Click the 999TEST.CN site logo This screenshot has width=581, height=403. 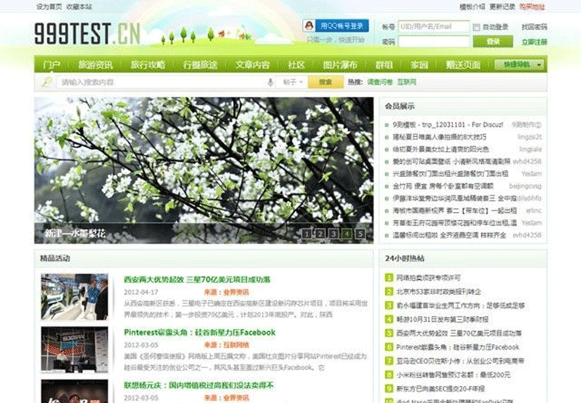(x=88, y=34)
